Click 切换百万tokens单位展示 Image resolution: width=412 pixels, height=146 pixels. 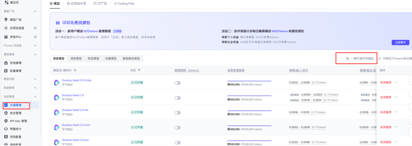click(x=395, y=59)
